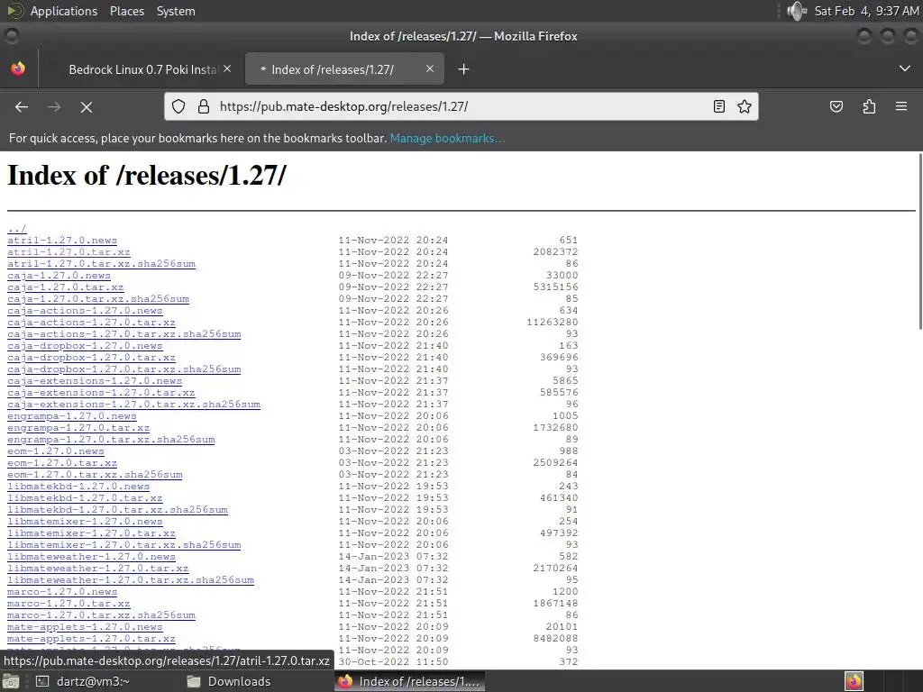
Task: Download caja-extensions-1.27.0.tar.xz
Action: (101, 393)
